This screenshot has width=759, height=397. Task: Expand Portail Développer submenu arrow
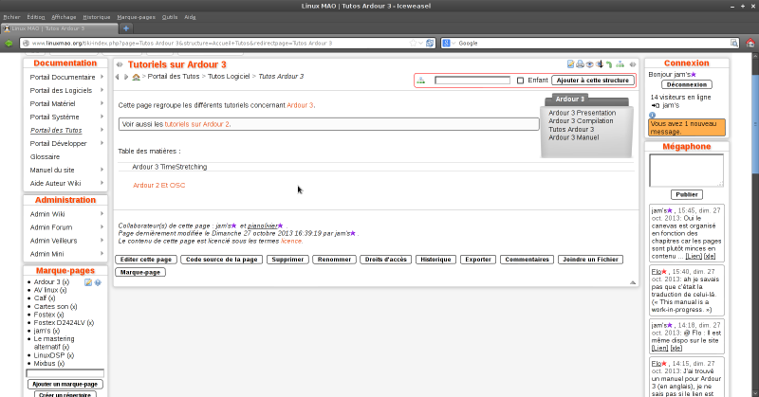[102, 143]
